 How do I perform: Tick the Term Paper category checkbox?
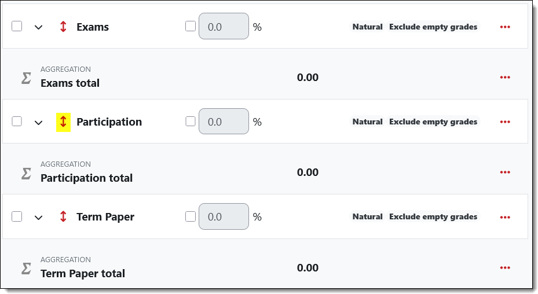17,216
